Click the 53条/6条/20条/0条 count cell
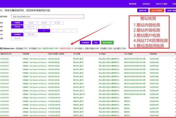Image resolution: width=176 pixels, height=118 pixels. click(x=54, y=94)
